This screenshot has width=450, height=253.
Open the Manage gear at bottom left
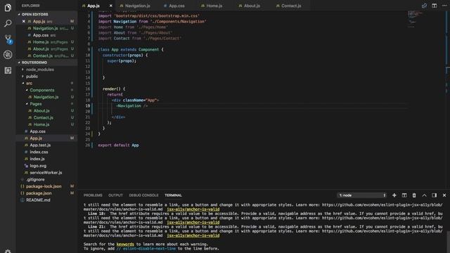(x=8, y=252)
